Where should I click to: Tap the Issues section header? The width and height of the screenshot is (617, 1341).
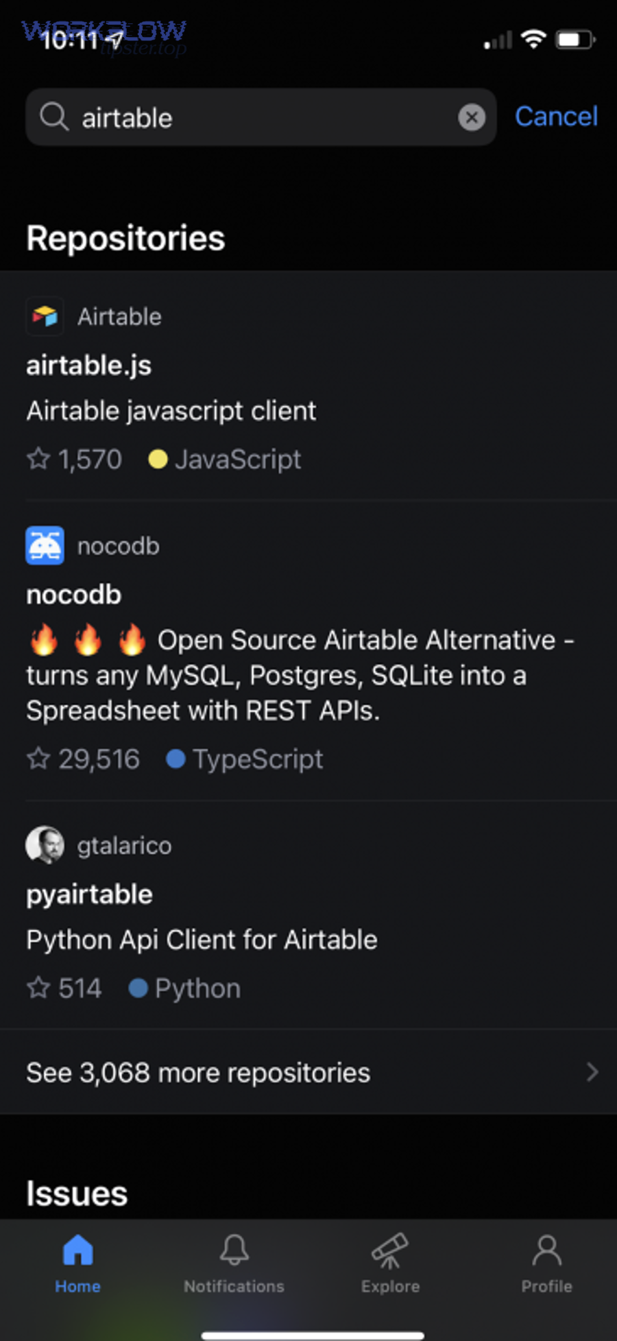77,1194
